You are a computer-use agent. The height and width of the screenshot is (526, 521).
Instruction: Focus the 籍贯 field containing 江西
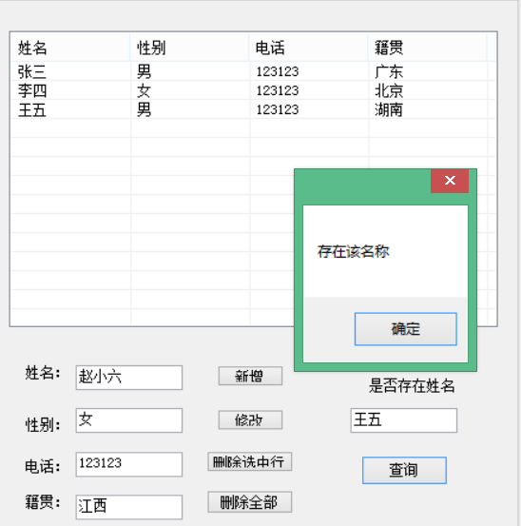[x=129, y=507]
